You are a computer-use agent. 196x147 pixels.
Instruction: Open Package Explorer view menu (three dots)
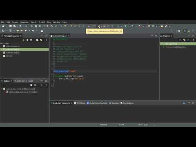46,40
